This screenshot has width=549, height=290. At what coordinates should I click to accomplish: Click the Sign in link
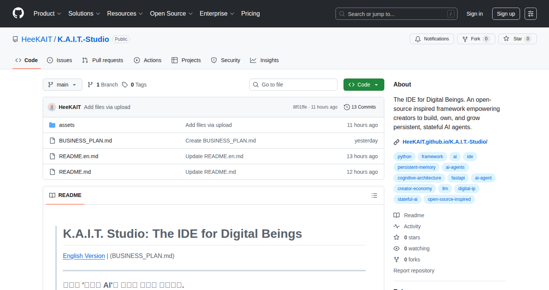click(475, 14)
